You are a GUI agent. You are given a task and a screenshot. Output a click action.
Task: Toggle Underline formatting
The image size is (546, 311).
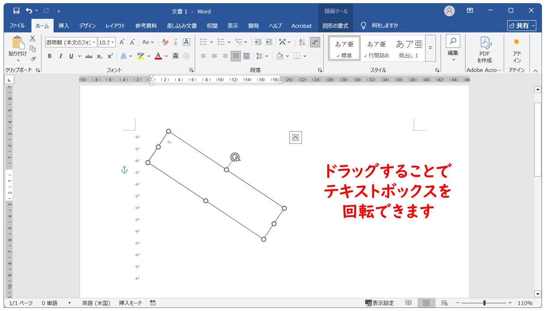tap(71, 56)
